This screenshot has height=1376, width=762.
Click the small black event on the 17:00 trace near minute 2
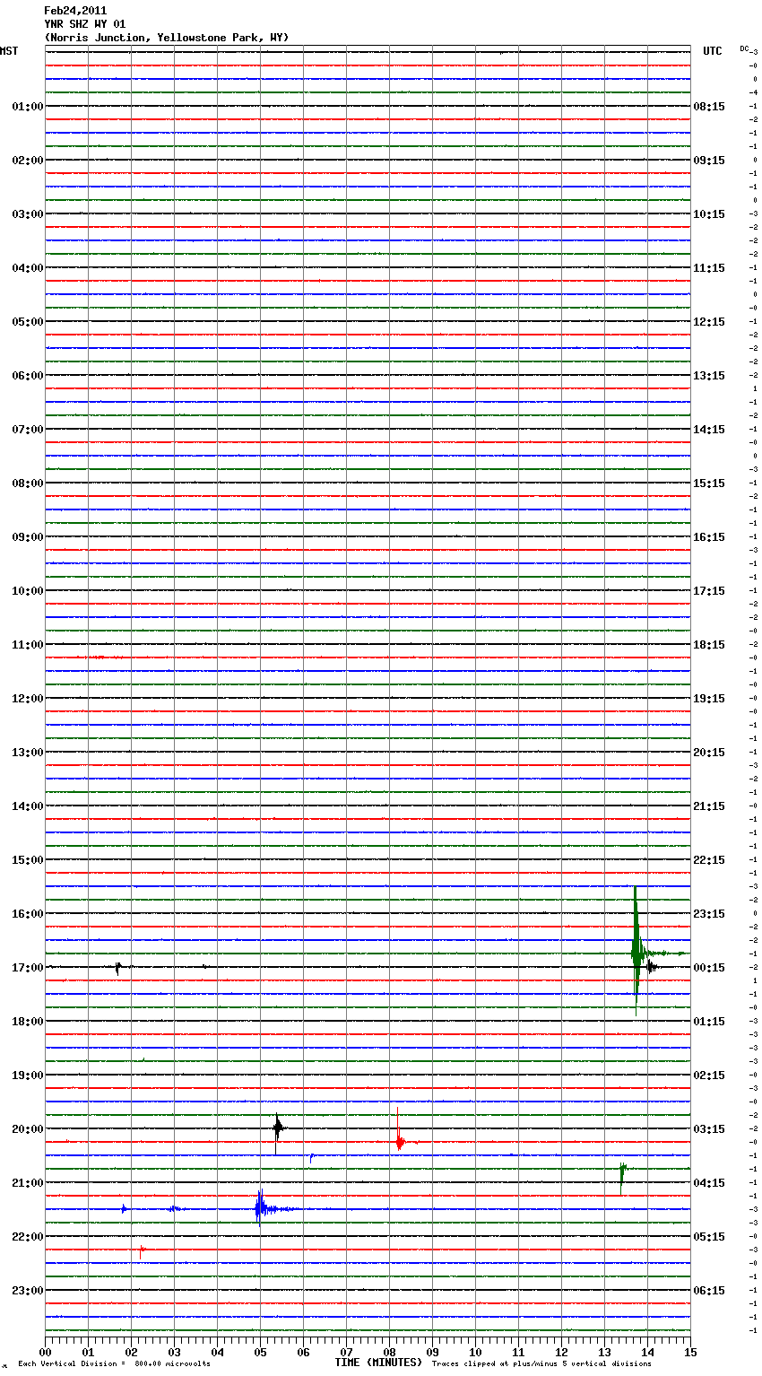117,967
